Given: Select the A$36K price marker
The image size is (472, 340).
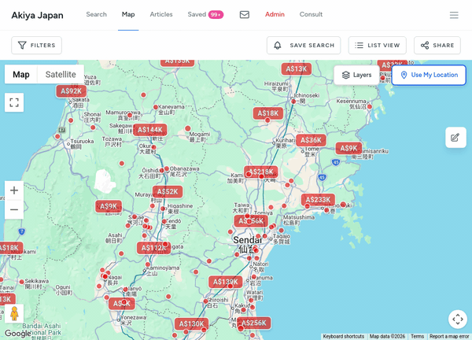Looking at the screenshot, I should [x=311, y=140].
